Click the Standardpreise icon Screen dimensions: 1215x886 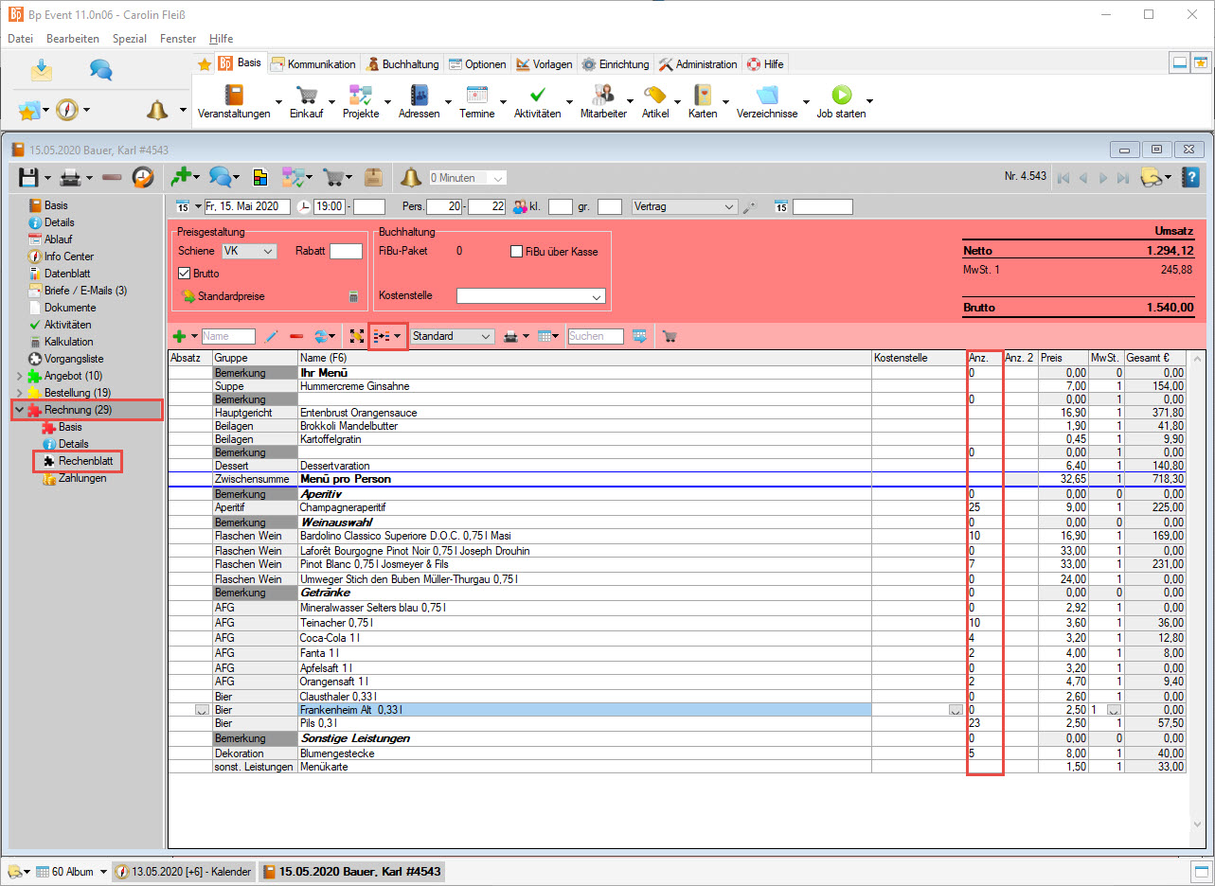[x=188, y=296]
